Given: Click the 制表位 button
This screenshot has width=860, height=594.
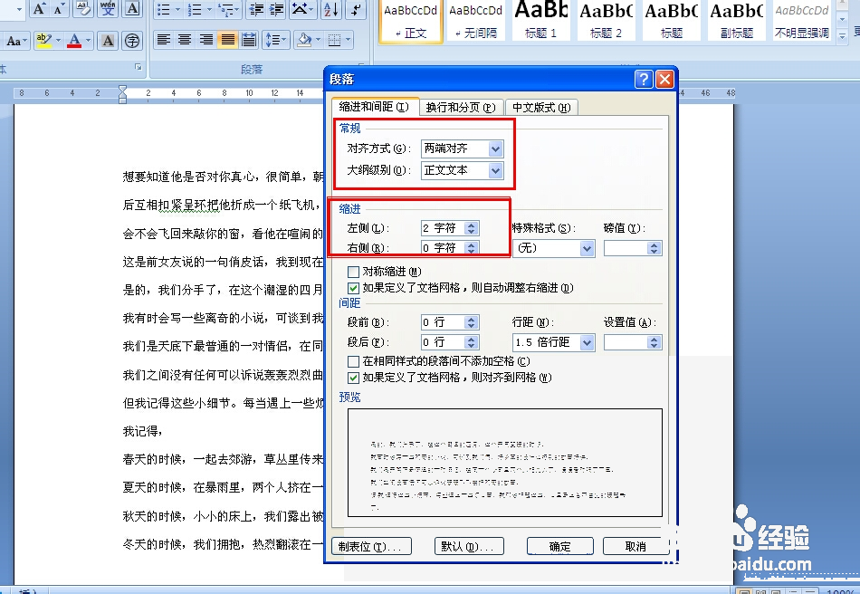Looking at the screenshot, I should pos(371,546).
